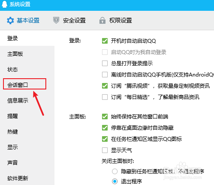Uncheck 订阅“腾讯视频” subscription
The height and width of the screenshot is (185, 214).
point(105,86)
